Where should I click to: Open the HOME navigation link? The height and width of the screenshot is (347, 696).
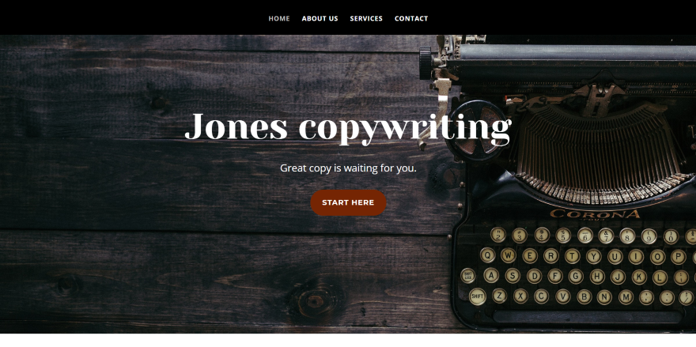(x=278, y=18)
